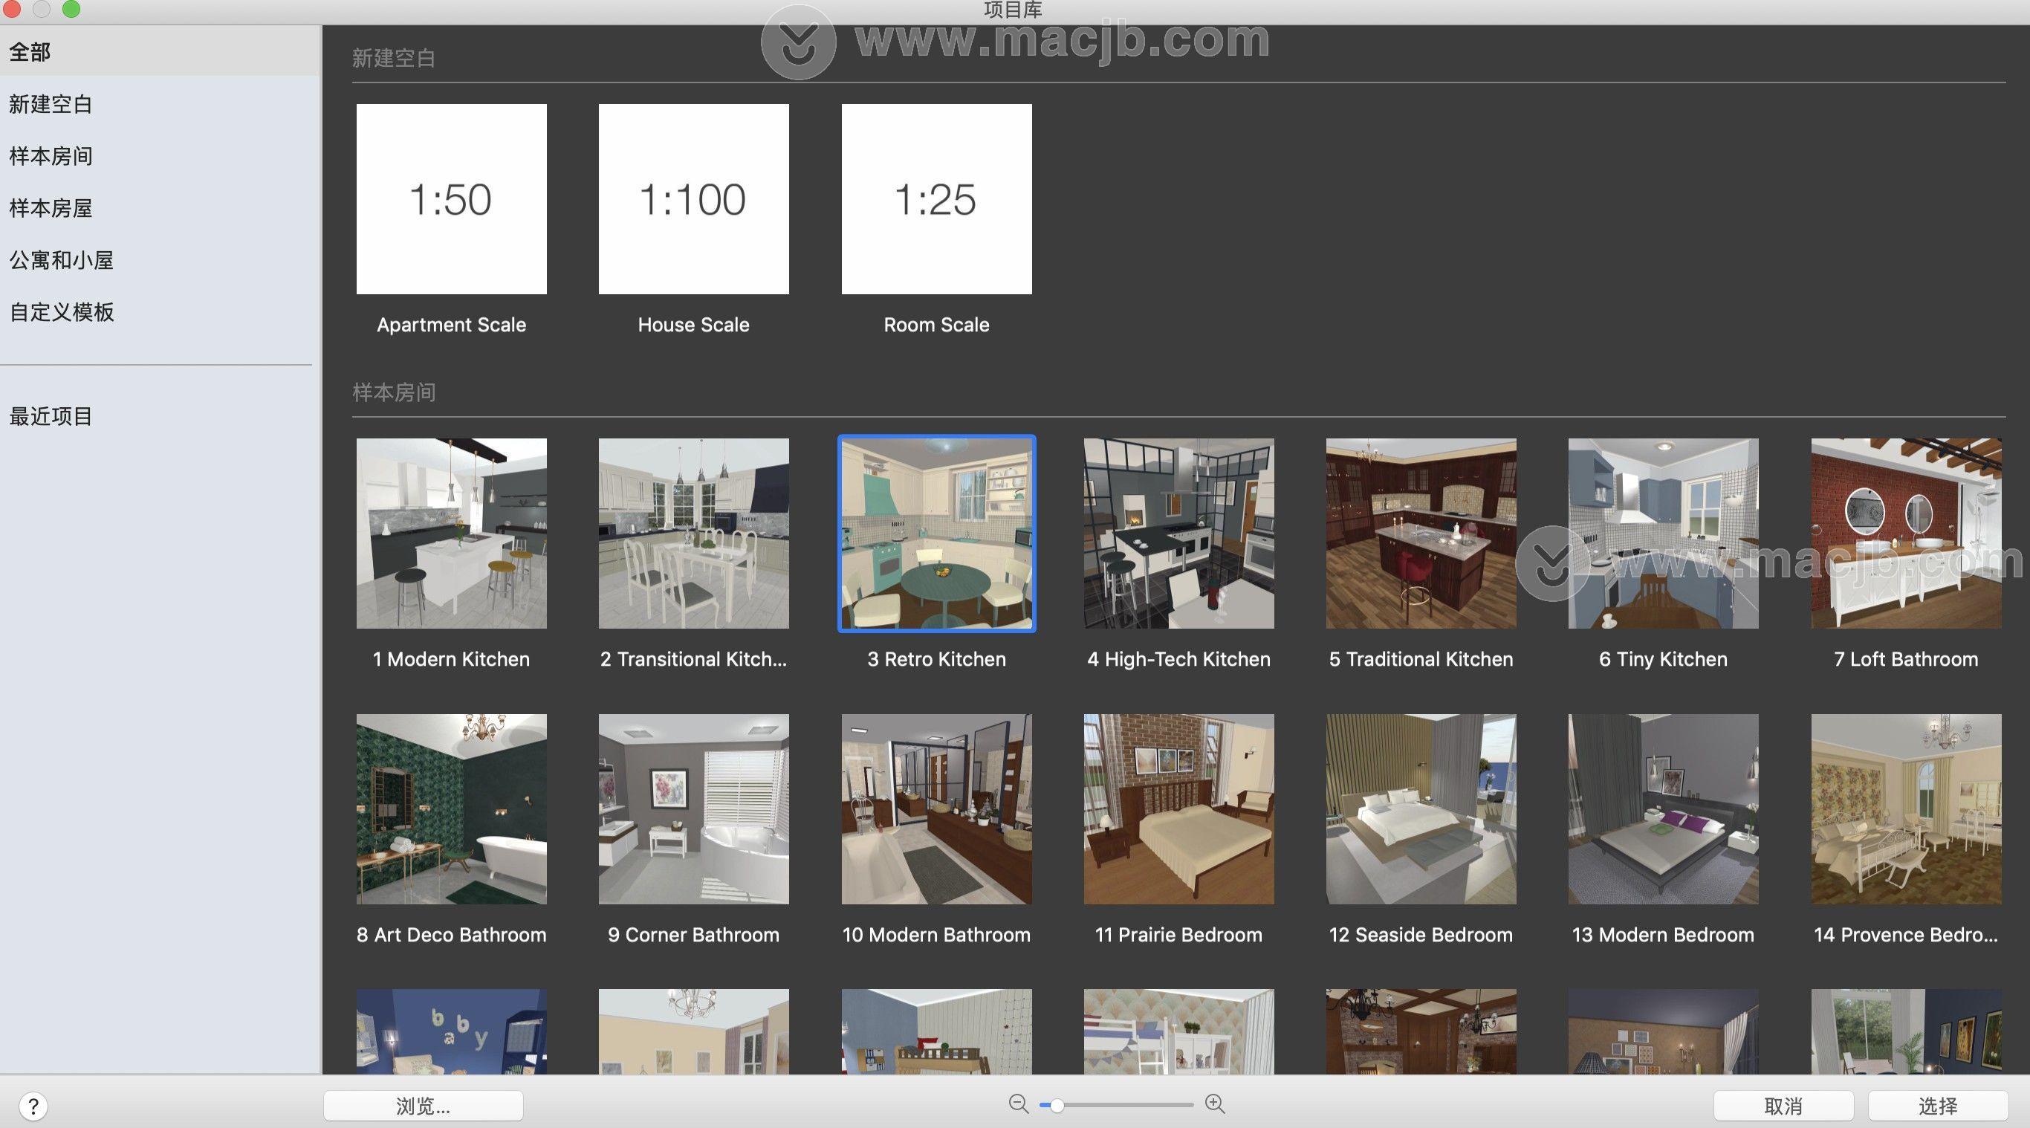The image size is (2030, 1128).
Task: Select 公寓和小屋 in the sidebar
Action: (x=60, y=259)
